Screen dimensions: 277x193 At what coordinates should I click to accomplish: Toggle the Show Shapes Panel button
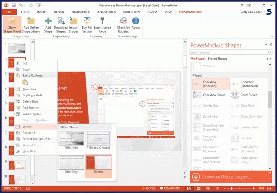(x=12, y=25)
